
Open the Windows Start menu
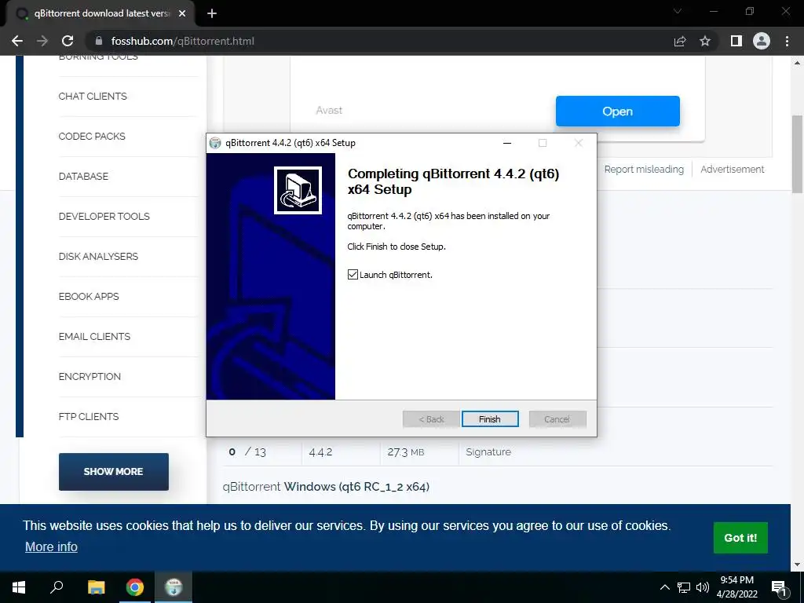point(19,587)
